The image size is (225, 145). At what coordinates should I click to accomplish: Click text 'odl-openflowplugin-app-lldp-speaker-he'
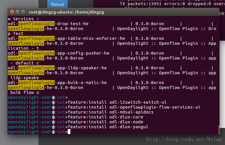57,68
